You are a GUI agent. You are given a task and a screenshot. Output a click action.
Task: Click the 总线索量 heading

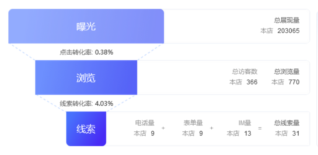(287, 123)
